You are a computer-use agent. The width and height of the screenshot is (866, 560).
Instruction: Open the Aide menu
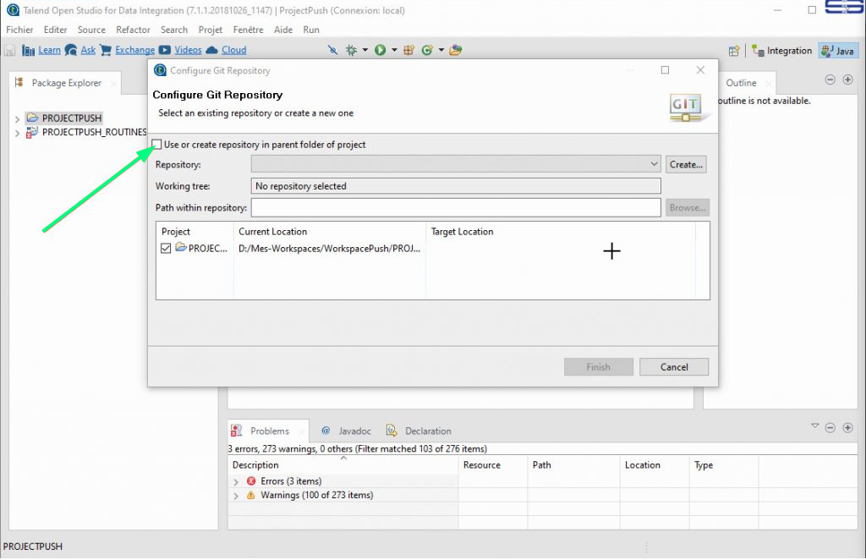coord(282,30)
